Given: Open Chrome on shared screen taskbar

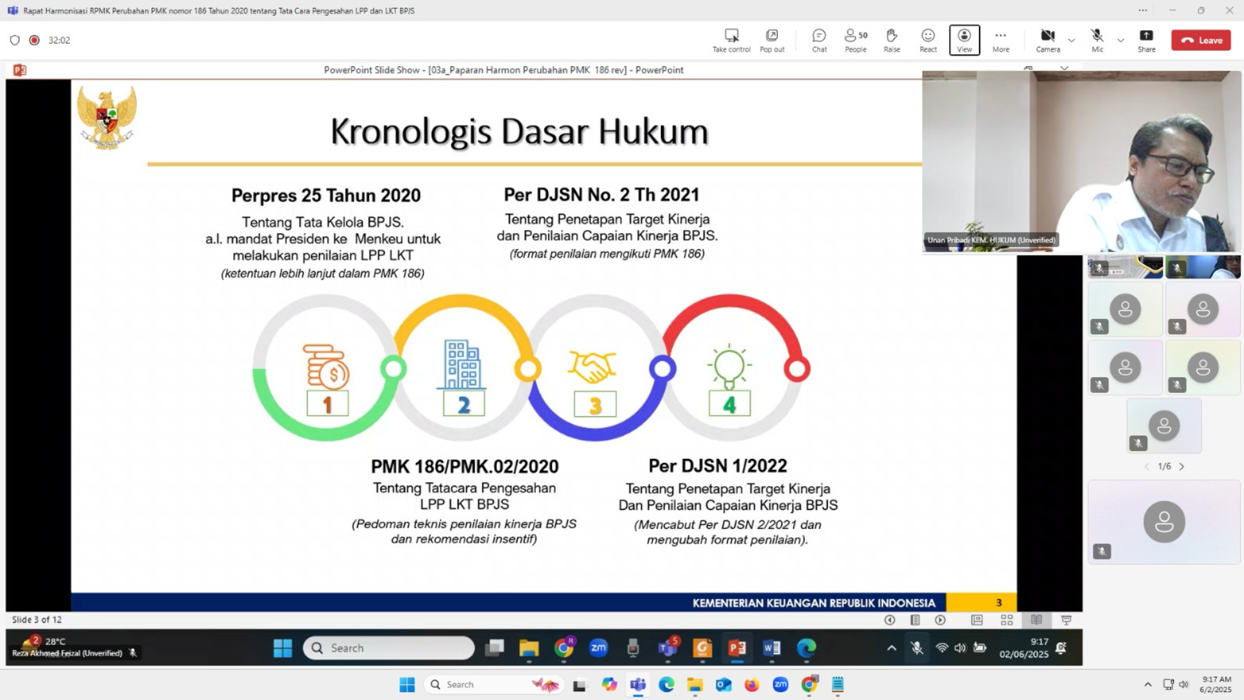Looking at the screenshot, I should 564,648.
